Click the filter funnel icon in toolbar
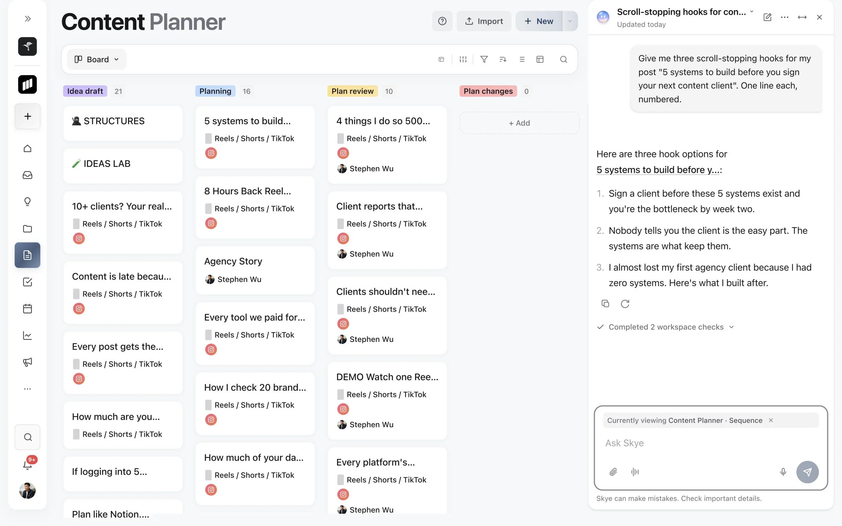Viewport: 842px width, 526px height. pos(484,59)
